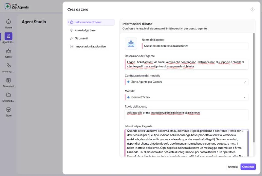Screen dimensions: 262x176
Task: Switch to Informazioni di base step
Action: (91, 22)
